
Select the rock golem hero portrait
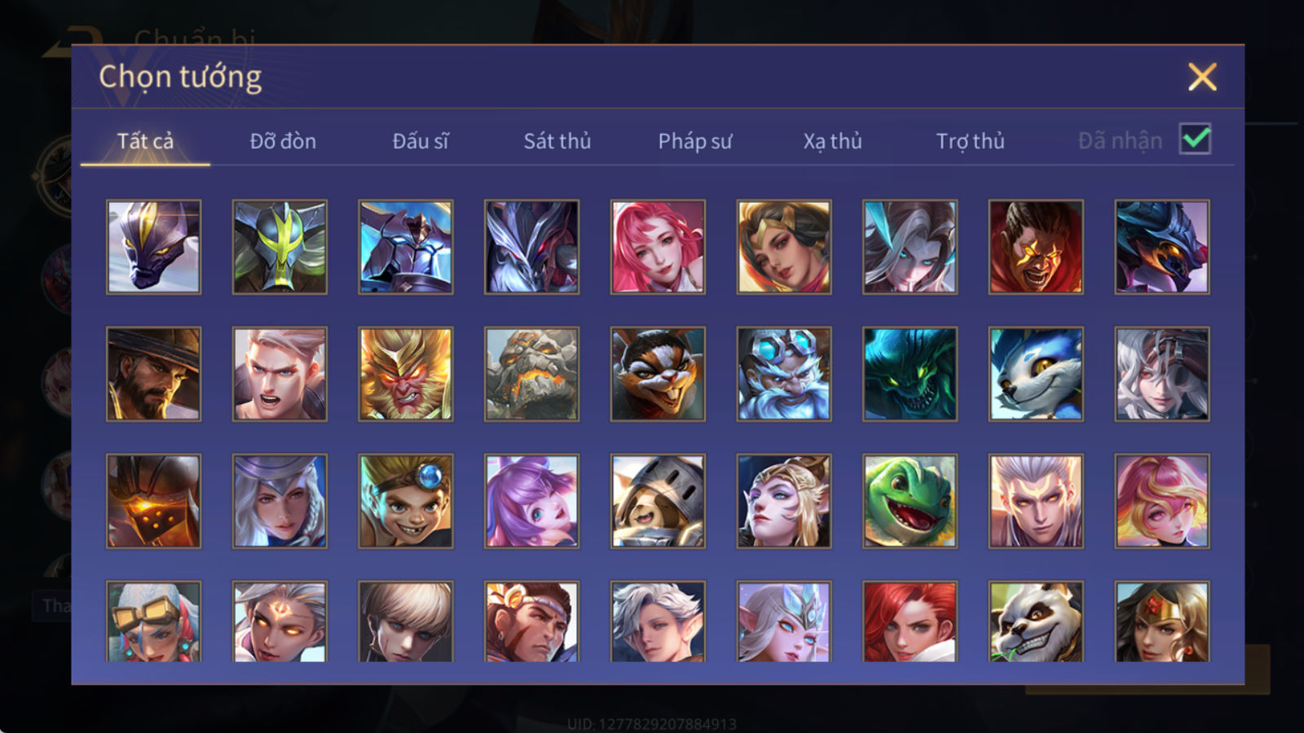[x=531, y=374]
